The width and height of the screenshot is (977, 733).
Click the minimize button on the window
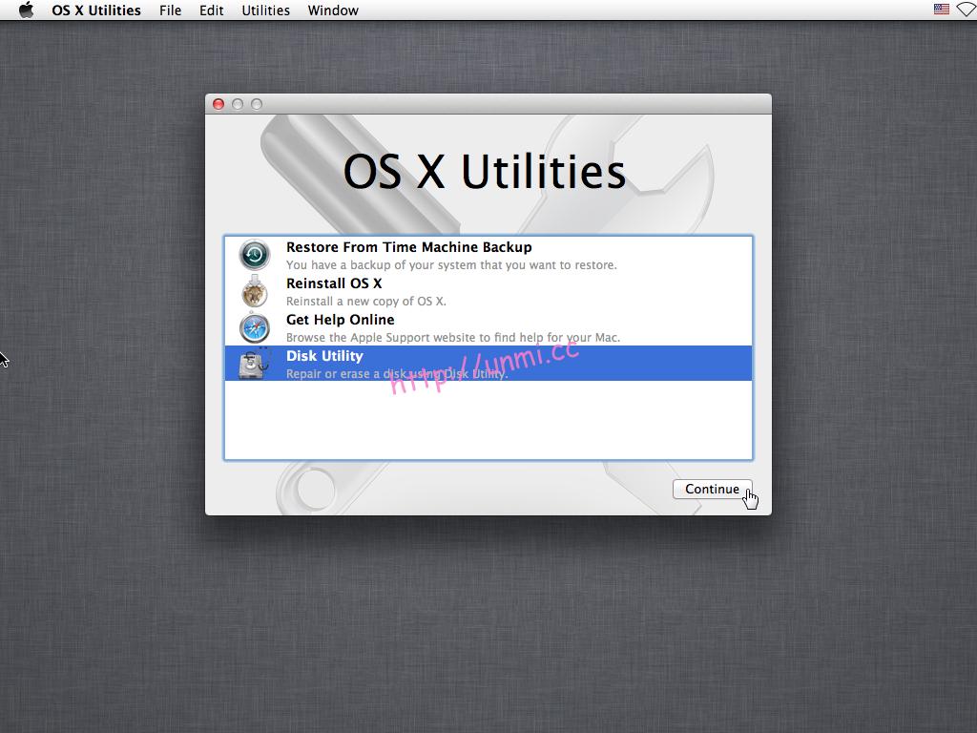[237, 104]
